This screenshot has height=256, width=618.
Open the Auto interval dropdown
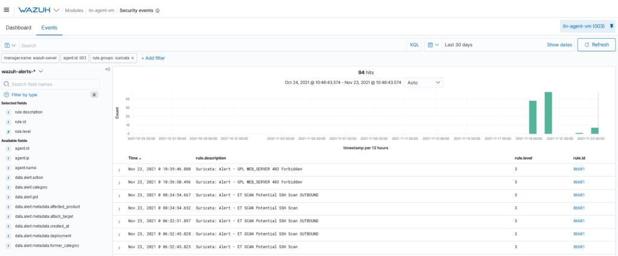click(x=423, y=83)
